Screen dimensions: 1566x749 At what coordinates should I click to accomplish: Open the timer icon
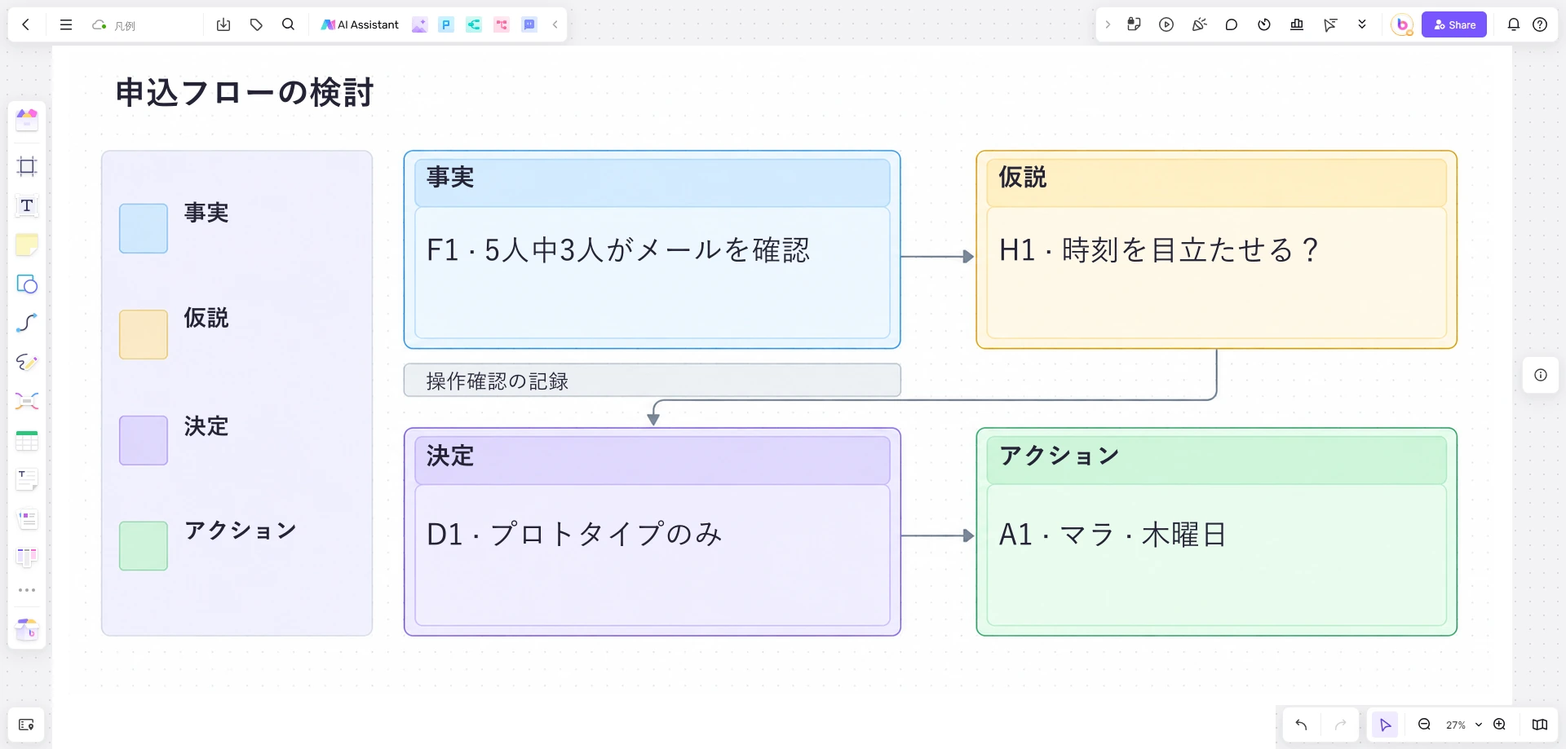[x=1264, y=24]
